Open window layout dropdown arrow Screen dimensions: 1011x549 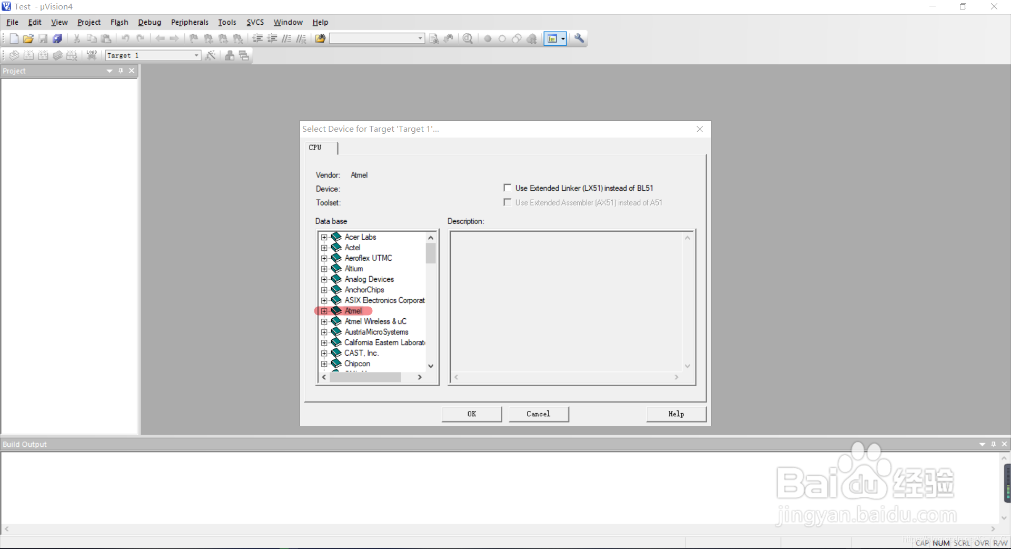pyautogui.click(x=563, y=38)
